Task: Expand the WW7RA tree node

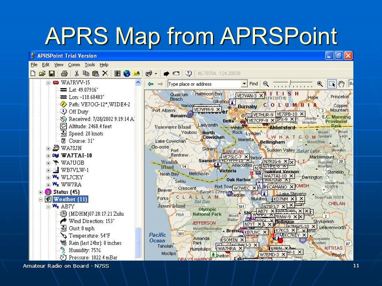Action: [x=48, y=185]
